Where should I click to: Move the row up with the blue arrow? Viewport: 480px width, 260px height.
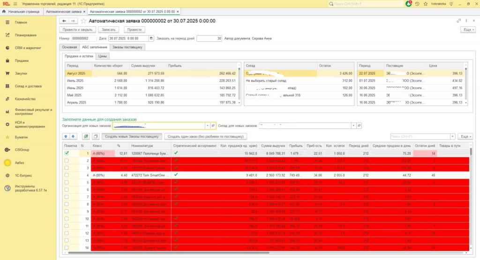coord(66,136)
